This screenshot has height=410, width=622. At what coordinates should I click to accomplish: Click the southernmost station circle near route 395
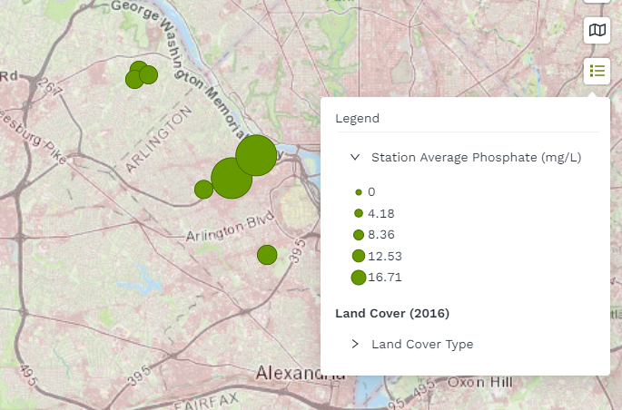266,255
